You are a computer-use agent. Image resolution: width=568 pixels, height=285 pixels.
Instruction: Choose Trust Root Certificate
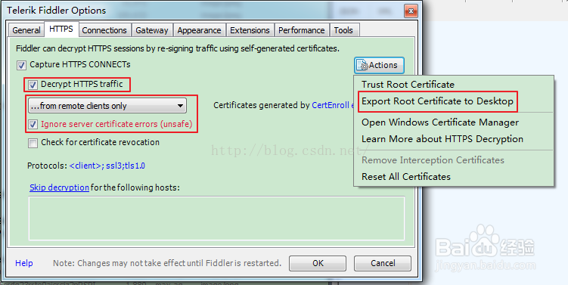pyautogui.click(x=408, y=85)
